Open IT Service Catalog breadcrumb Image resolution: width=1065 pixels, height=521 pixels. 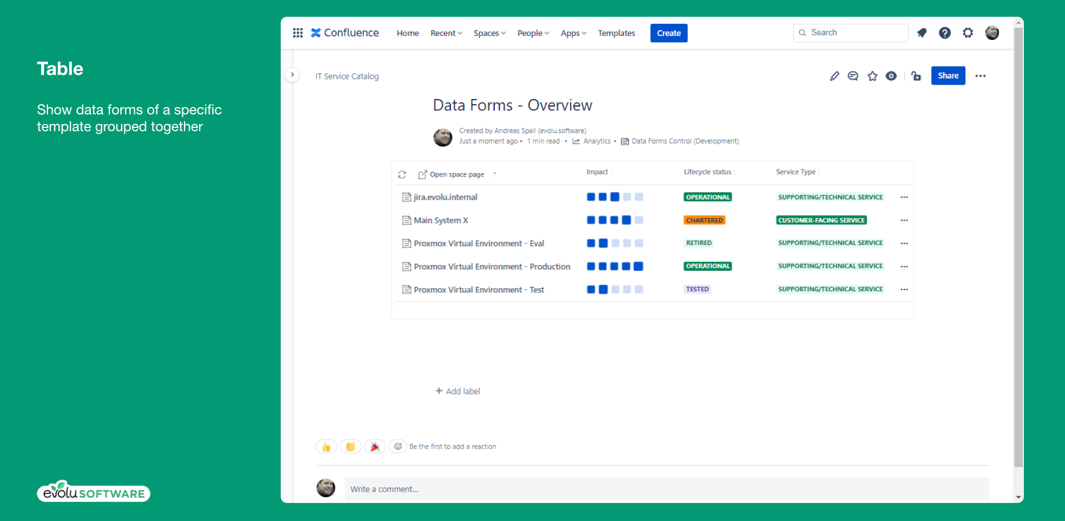tap(347, 76)
